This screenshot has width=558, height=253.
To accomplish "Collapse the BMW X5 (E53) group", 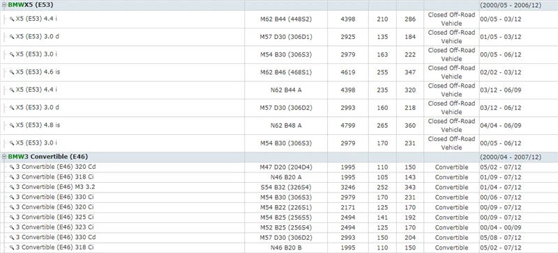I will coord(4,6).
